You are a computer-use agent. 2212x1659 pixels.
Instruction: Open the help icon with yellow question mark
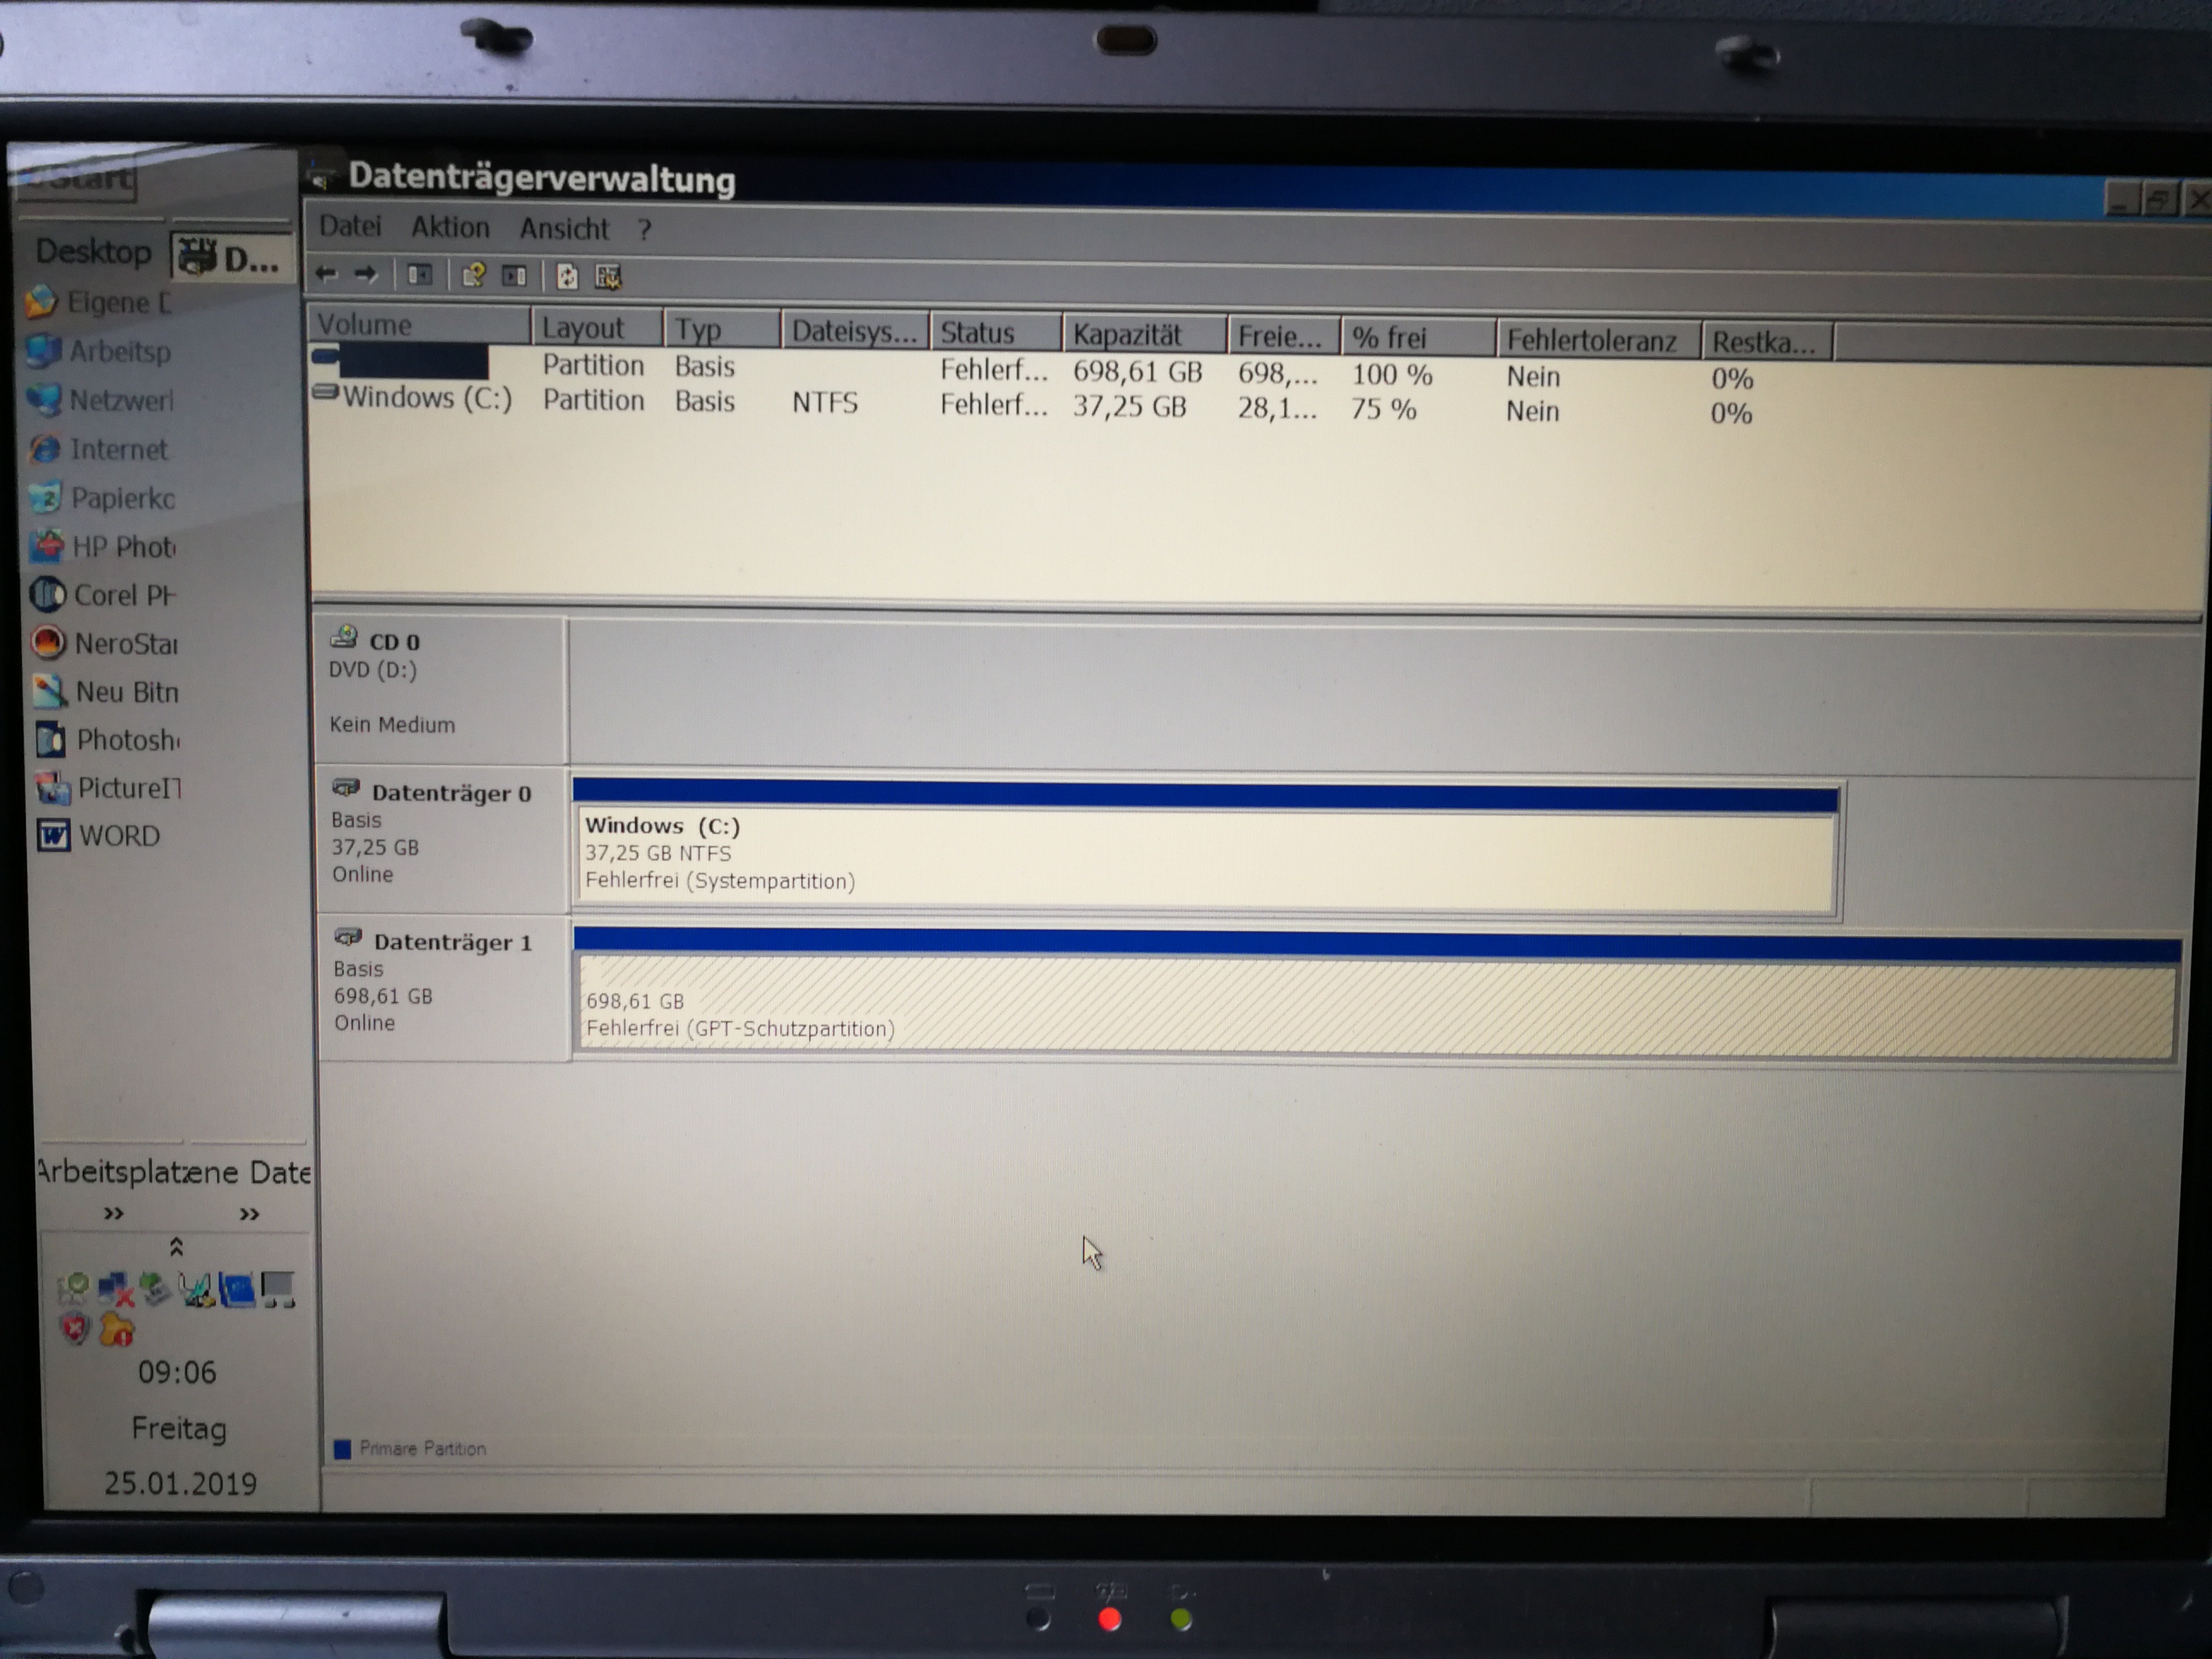pos(474,275)
